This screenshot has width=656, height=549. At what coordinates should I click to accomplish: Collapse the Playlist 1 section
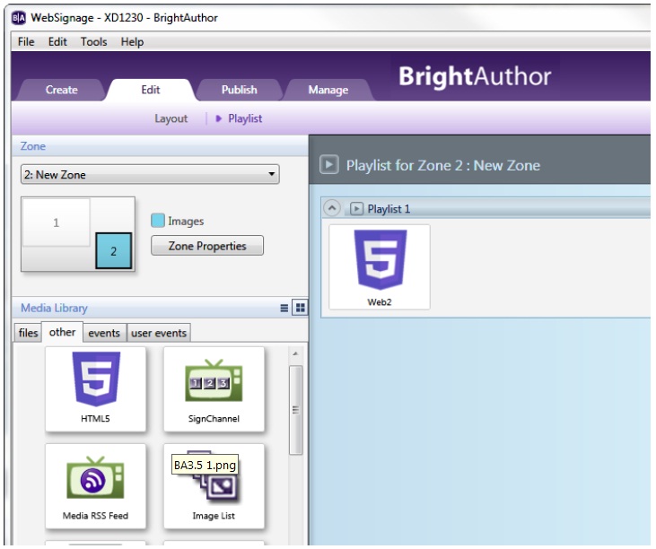[333, 208]
